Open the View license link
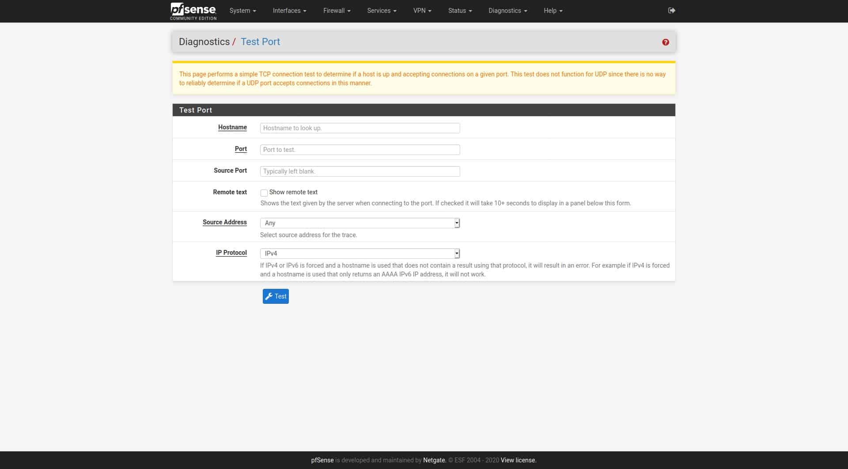 [x=519, y=460]
